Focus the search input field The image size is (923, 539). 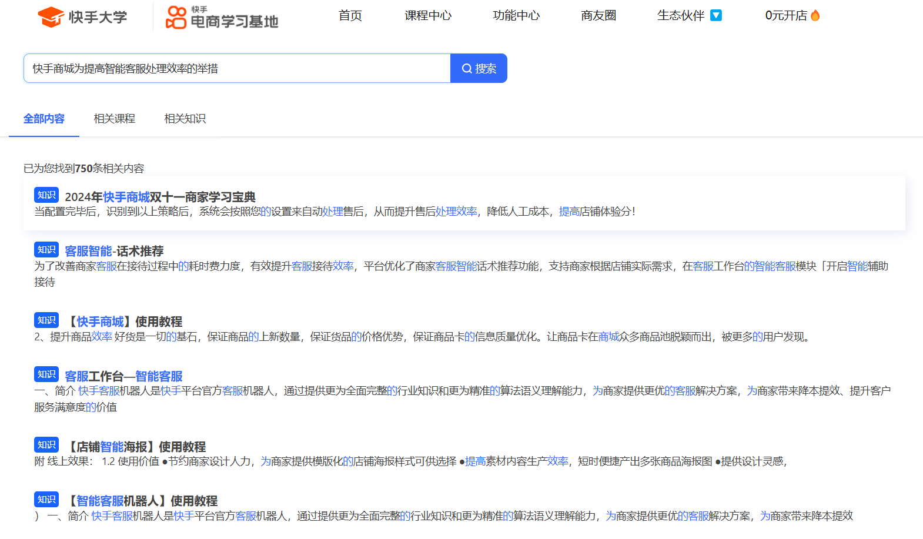[x=237, y=68]
